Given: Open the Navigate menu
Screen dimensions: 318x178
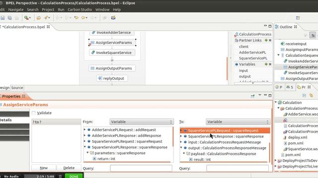Looking at the screenshot, I should [x=16, y=9].
